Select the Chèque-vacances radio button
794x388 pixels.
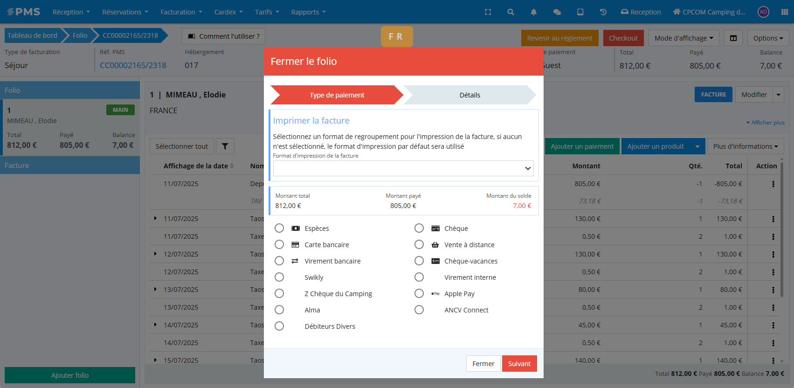[x=419, y=261]
